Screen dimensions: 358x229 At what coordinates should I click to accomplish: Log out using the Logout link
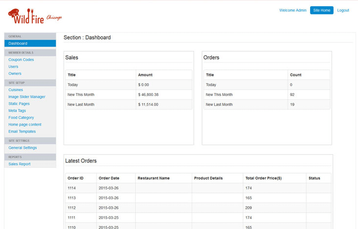[343, 10]
